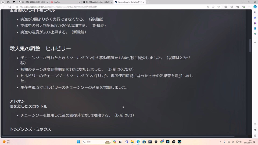This screenshot has width=258, height=145.
Task: Close the 【公式】Dead by Daylight X tab
Action: pyautogui.click(x=111, y=2)
